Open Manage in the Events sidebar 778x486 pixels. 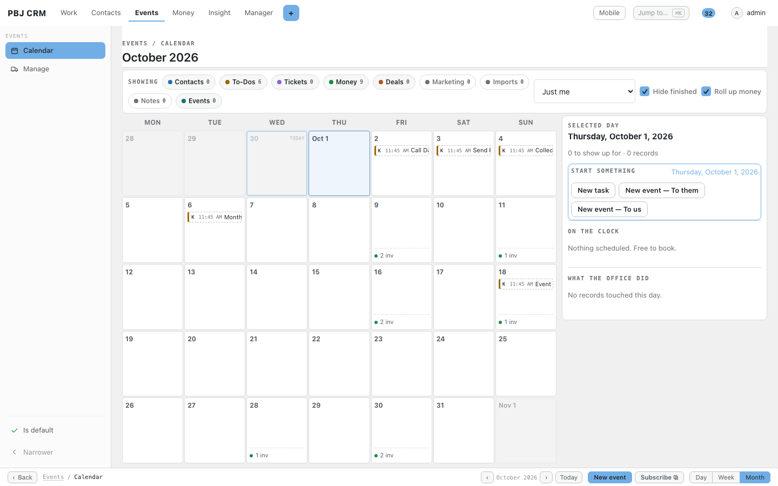[55, 69]
